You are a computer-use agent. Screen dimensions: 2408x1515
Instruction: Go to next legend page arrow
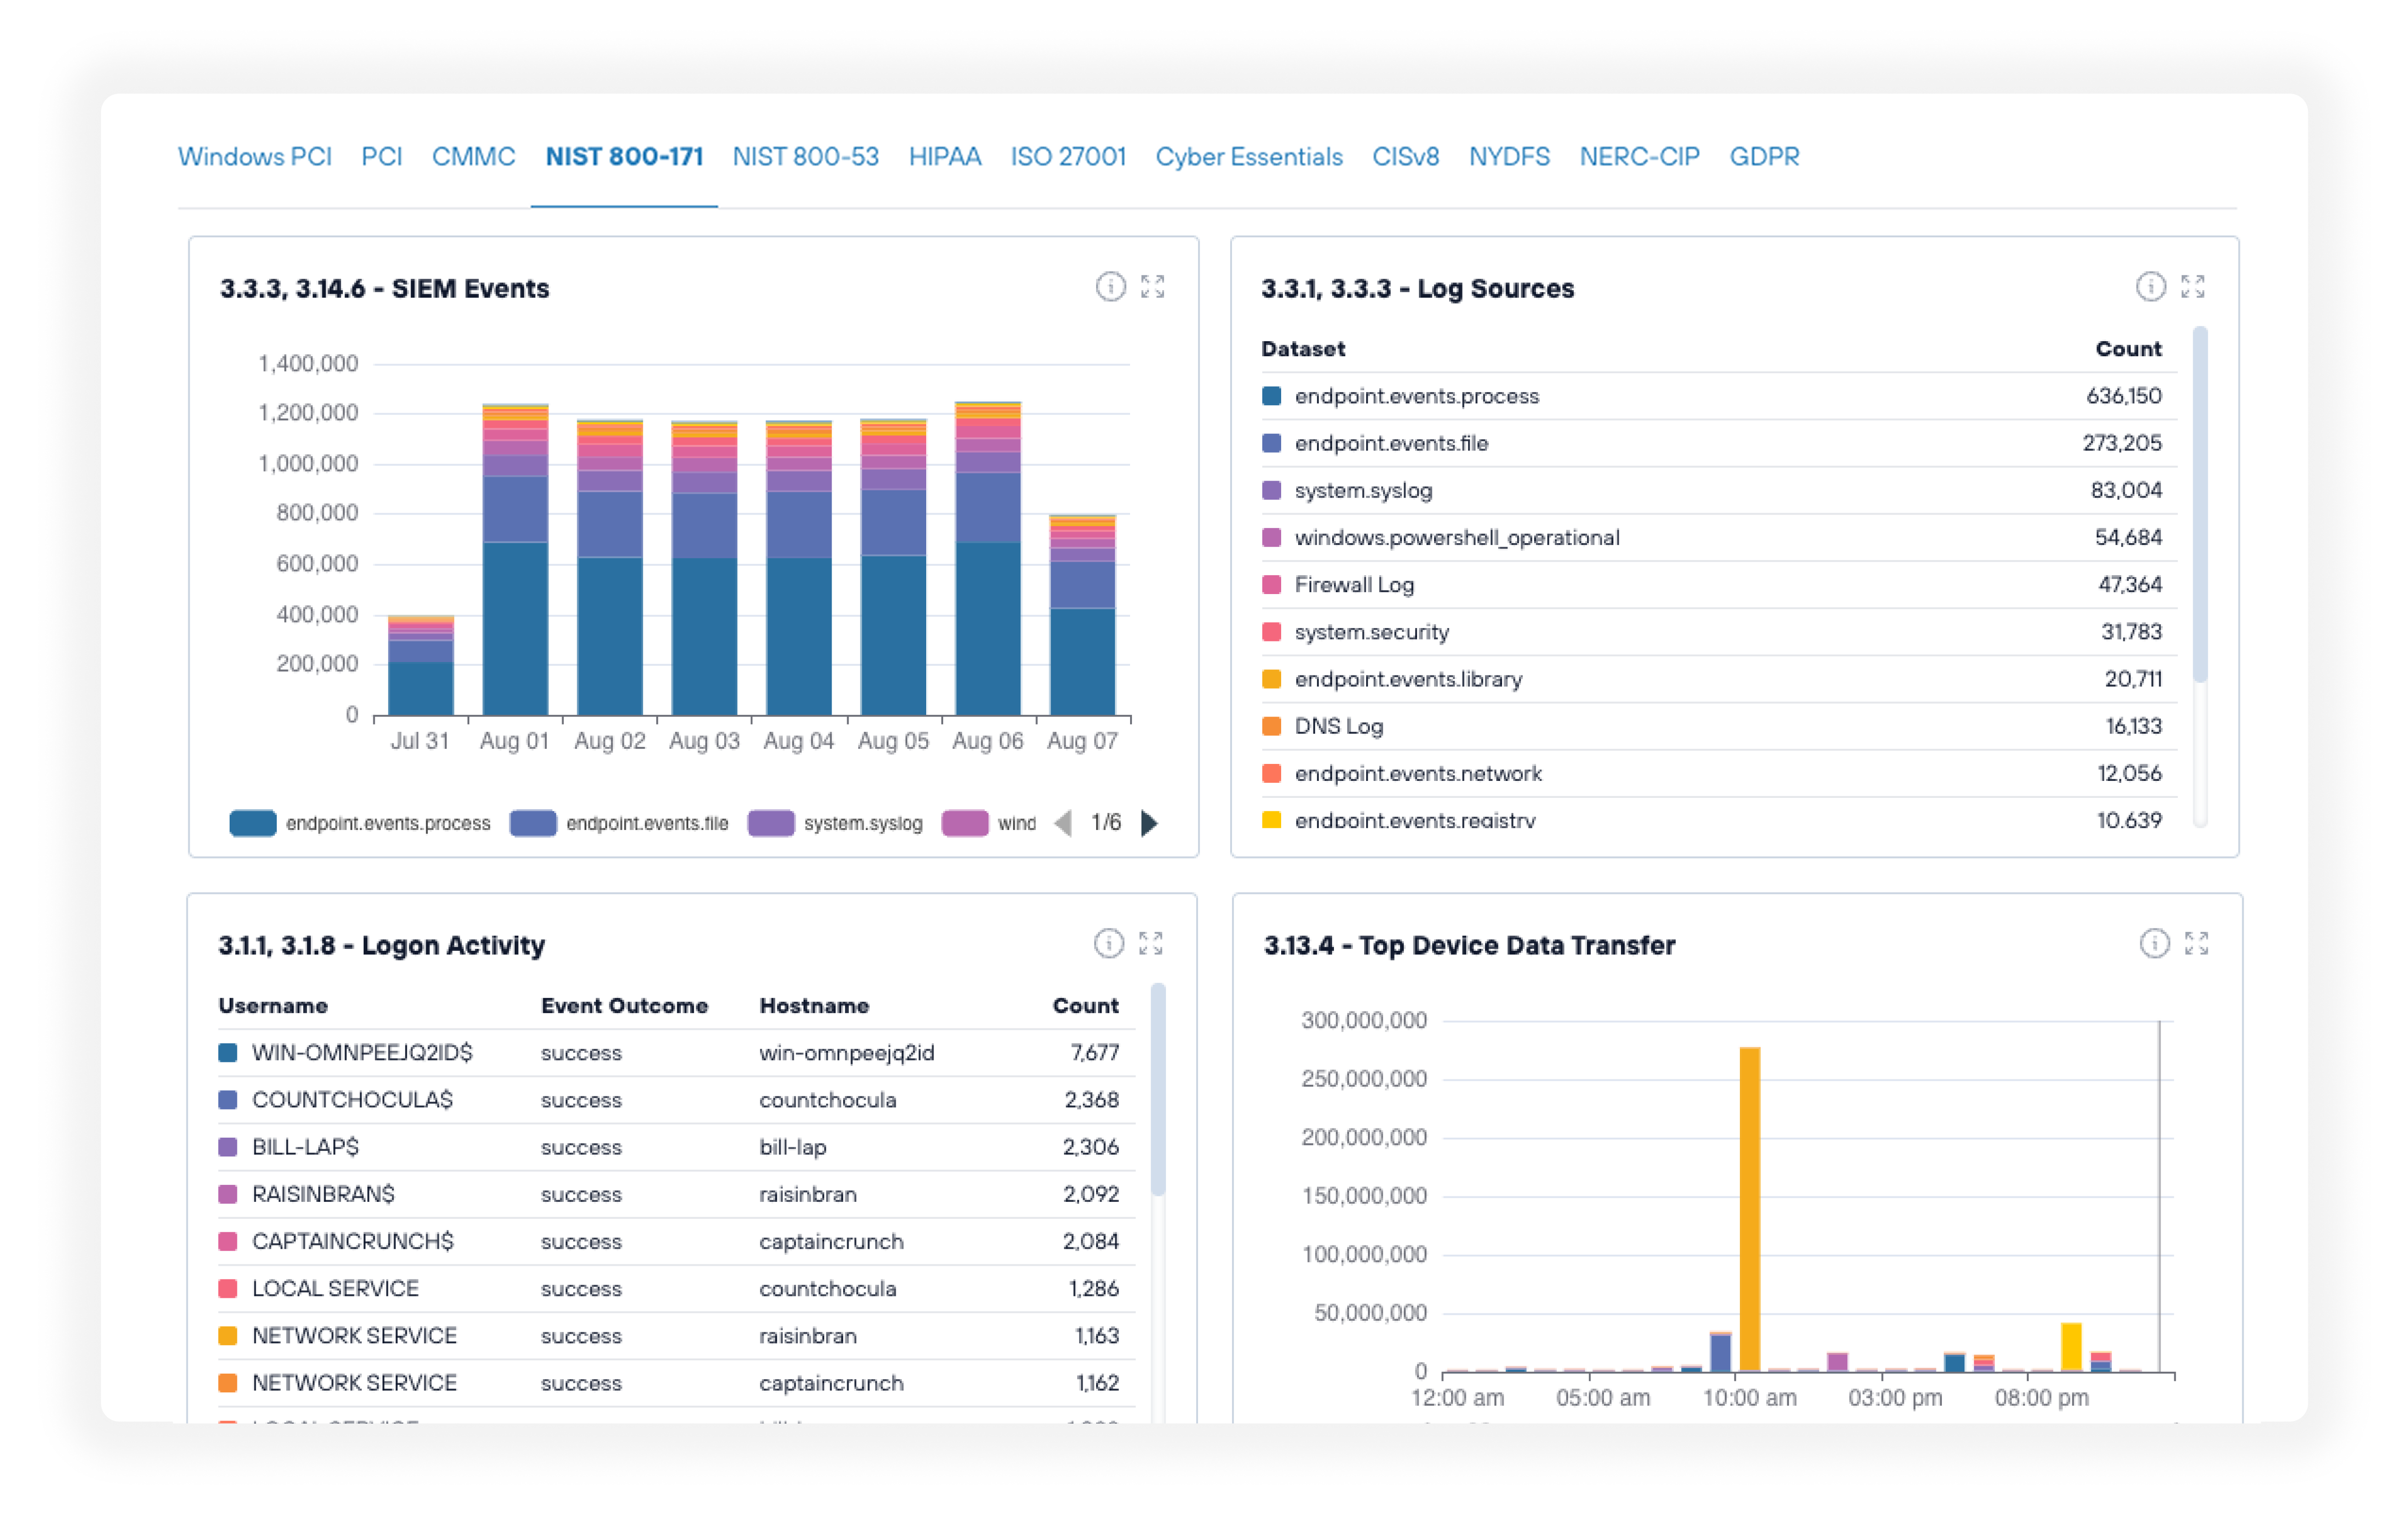1150,823
